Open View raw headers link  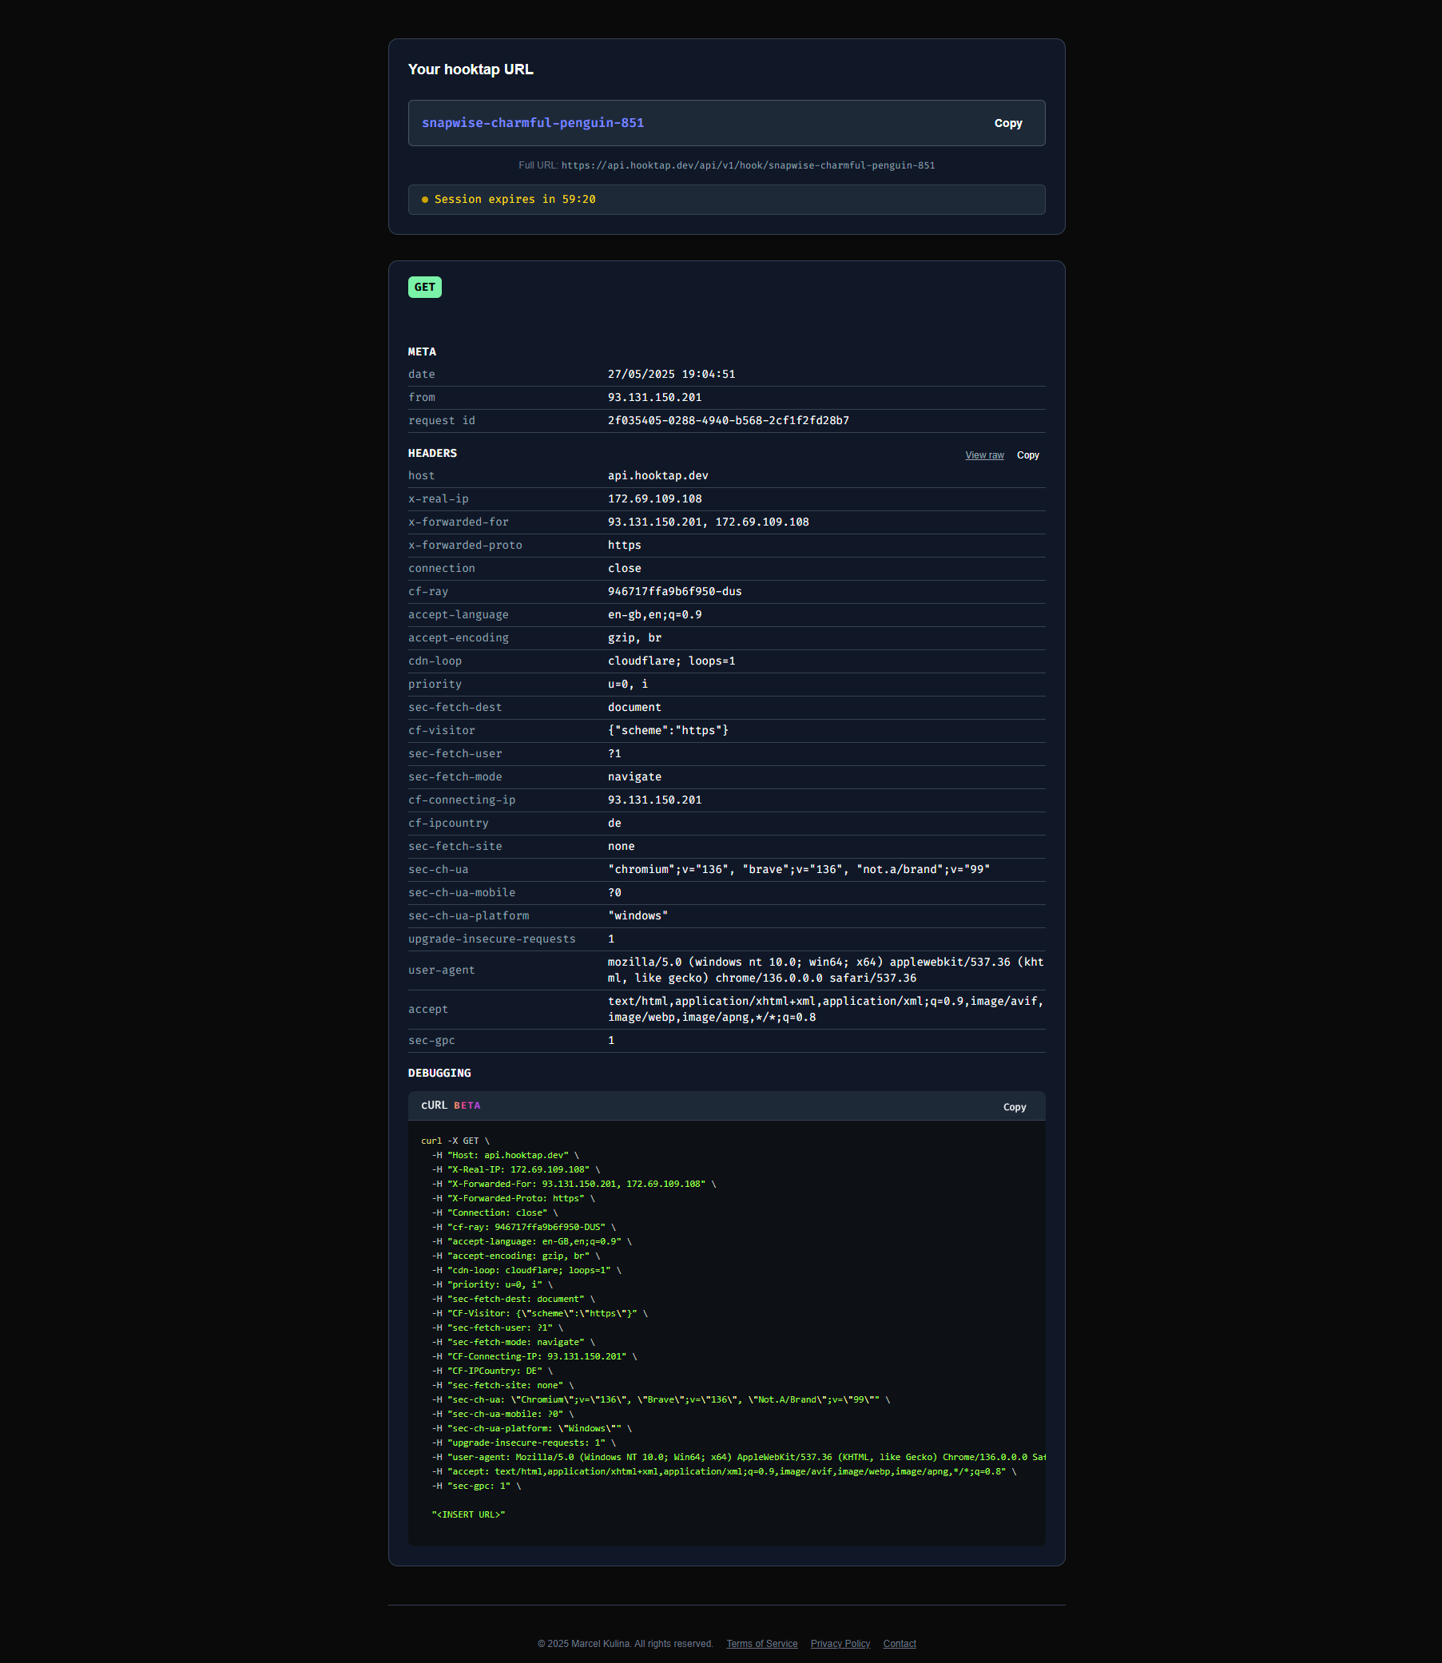984,455
